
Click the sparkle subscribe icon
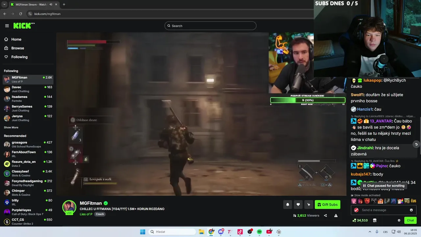(309, 204)
